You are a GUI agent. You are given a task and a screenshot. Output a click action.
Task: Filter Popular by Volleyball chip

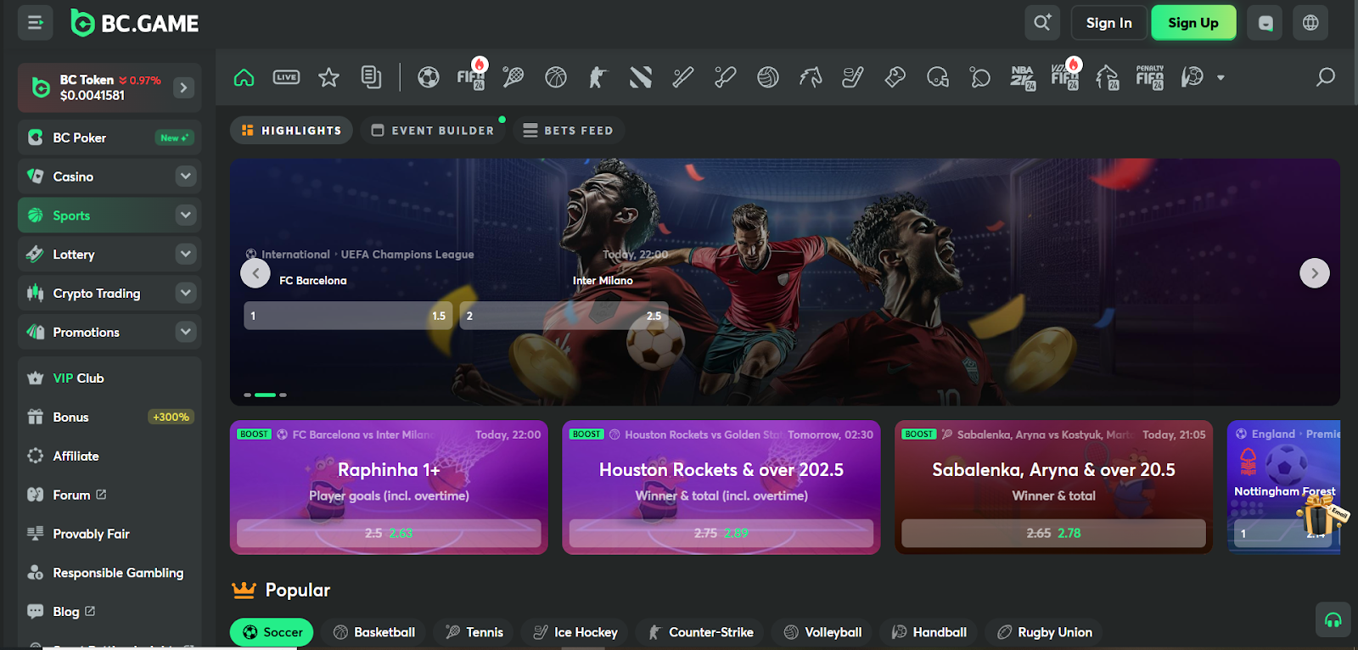click(x=822, y=632)
